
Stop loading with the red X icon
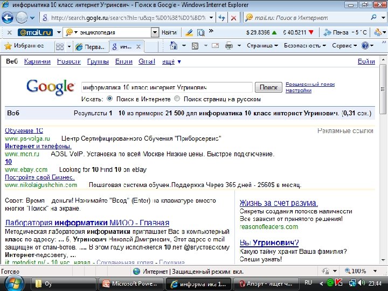pos(233,18)
